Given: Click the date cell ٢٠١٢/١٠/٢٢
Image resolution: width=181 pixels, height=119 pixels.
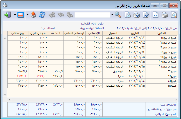Looking at the screenshot, I should (135, 38).
